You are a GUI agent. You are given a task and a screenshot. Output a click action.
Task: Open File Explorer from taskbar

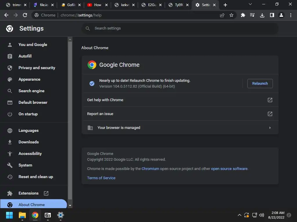(x=22, y=215)
